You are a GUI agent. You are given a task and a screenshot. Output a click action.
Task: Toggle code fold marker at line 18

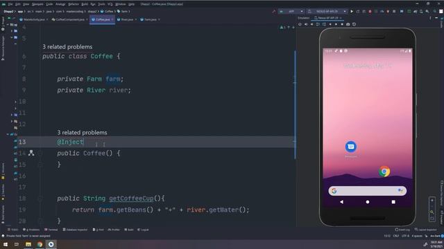(x=40, y=199)
